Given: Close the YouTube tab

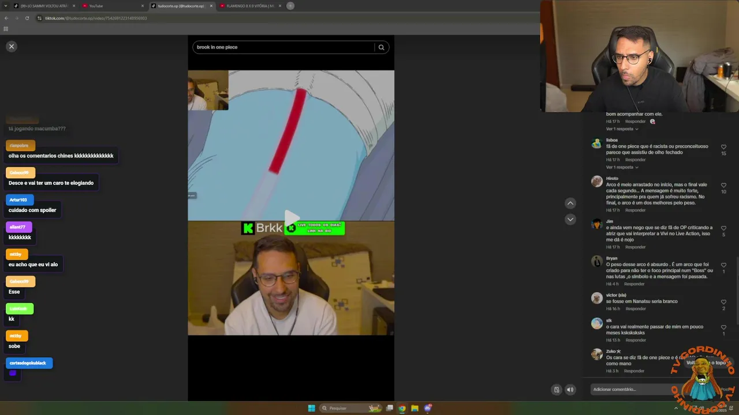Looking at the screenshot, I should (143, 6).
